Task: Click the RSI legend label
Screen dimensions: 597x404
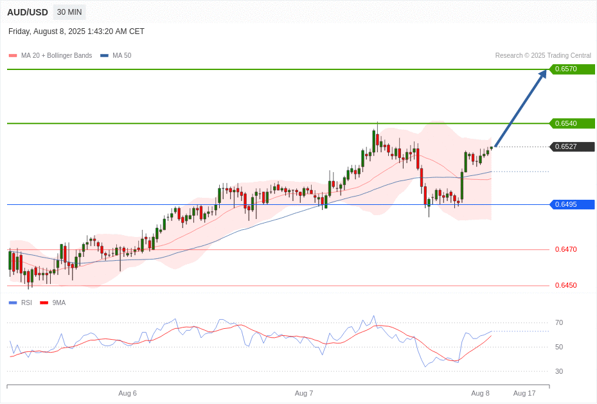Action: [x=26, y=303]
